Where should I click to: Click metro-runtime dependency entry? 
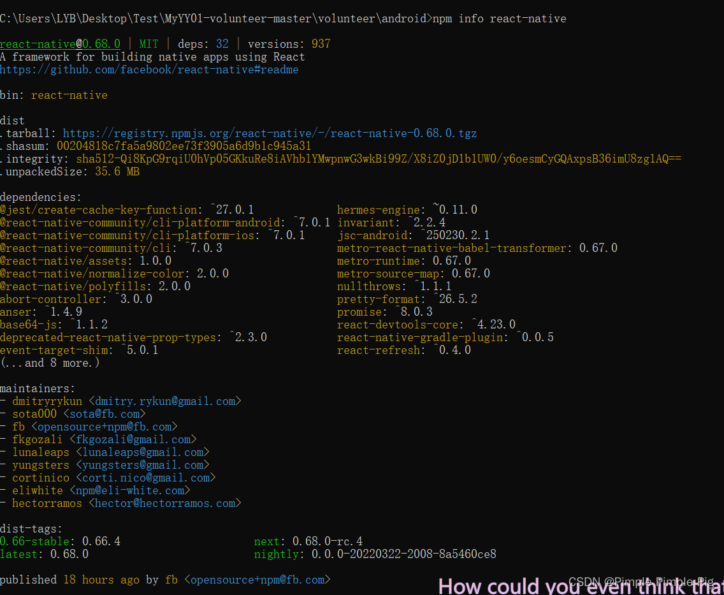[404, 261]
